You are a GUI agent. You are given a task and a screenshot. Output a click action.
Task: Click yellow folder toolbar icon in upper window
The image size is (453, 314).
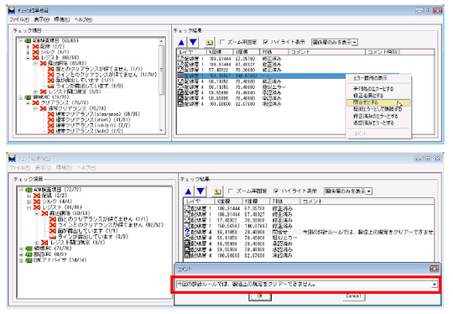point(210,43)
